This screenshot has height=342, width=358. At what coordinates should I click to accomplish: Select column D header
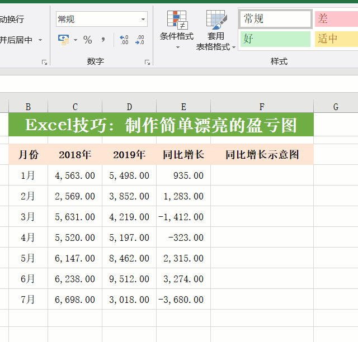tap(129, 107)
